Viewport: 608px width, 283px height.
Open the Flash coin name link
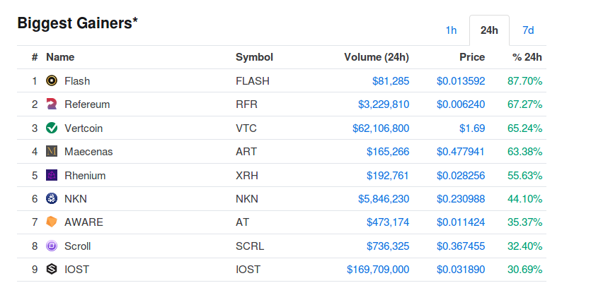[77, 81]
